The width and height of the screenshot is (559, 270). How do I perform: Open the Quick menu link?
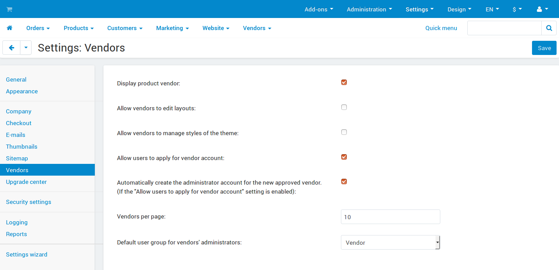[x=441, y=28]
